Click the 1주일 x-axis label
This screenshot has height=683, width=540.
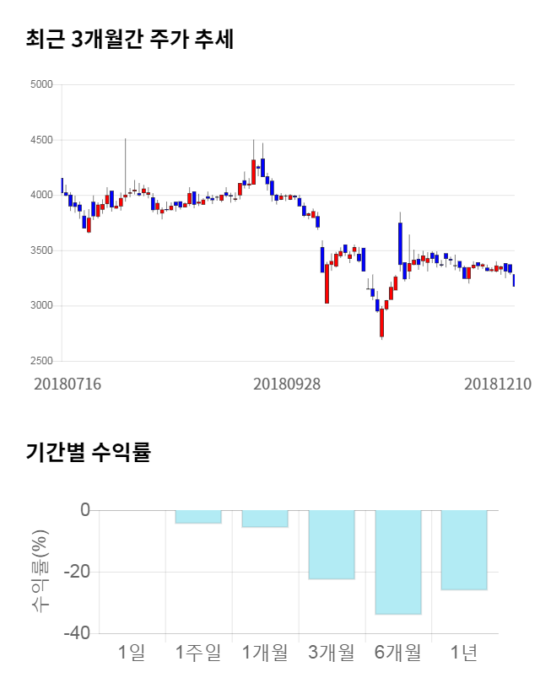[198, 652]
